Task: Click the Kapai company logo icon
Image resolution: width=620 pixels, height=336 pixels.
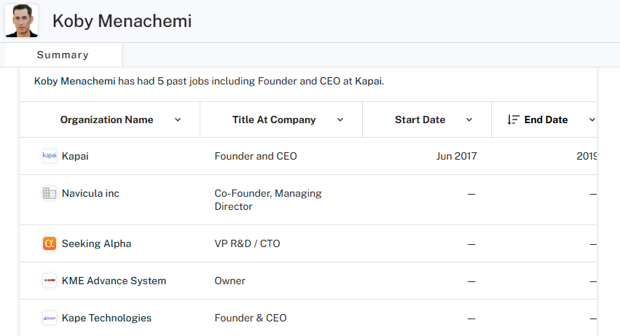Action: click(50, 156)
